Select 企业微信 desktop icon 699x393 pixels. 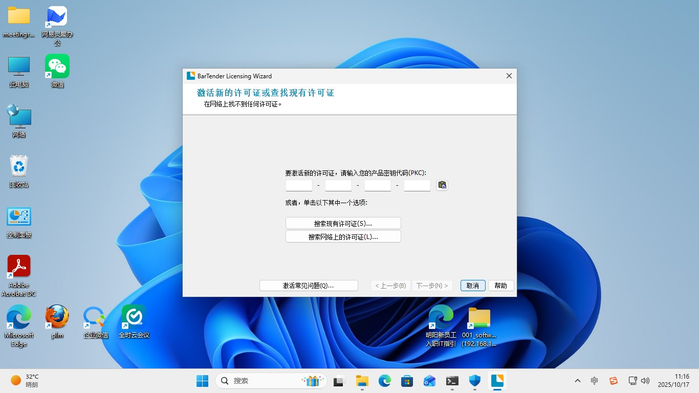[x=96, y=322]
